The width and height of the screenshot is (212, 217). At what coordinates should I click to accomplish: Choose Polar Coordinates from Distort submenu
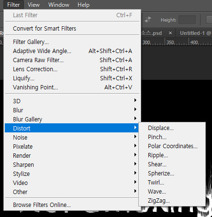tap(172, 146)
